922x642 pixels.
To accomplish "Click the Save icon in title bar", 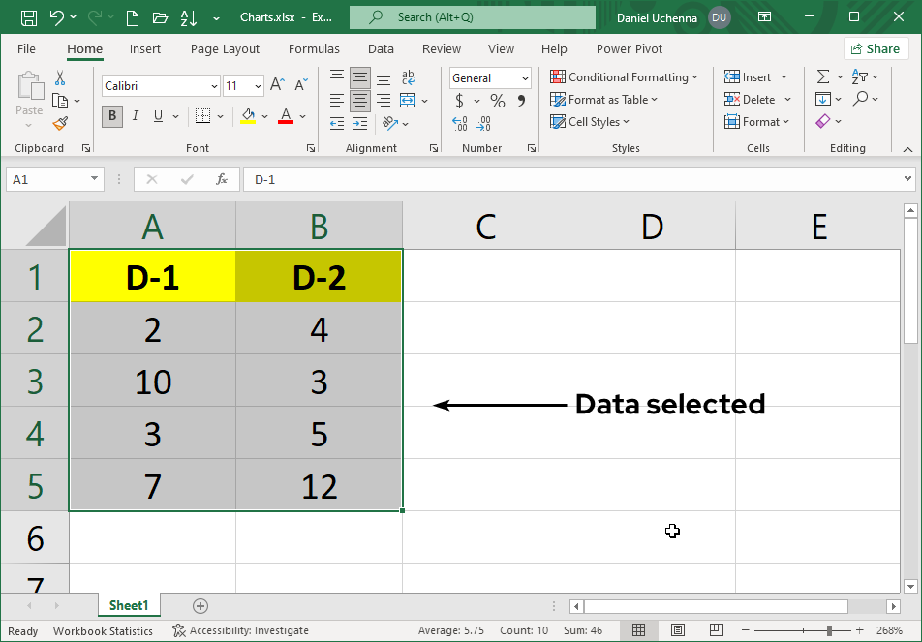I will pyautogui.click(x=29, y=17).
